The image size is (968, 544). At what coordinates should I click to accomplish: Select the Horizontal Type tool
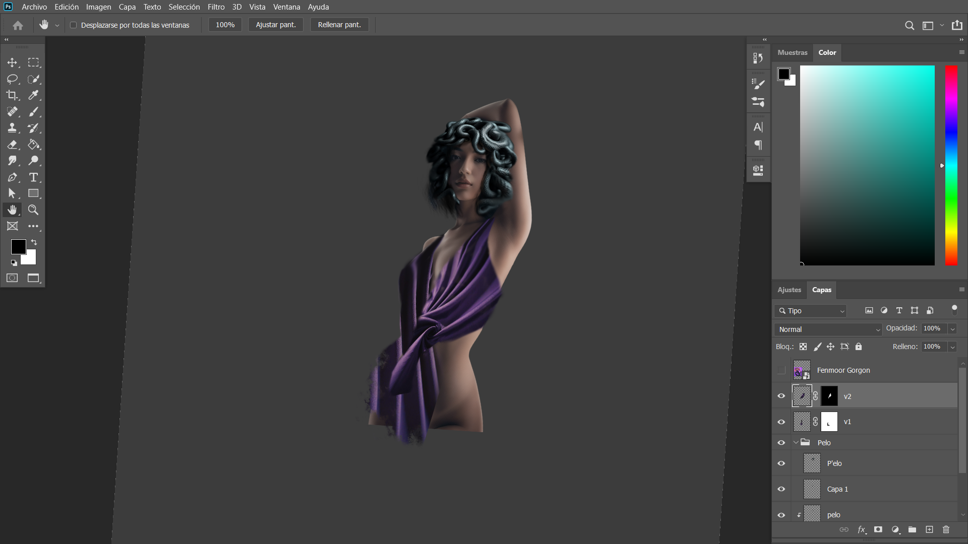[33, 177]
